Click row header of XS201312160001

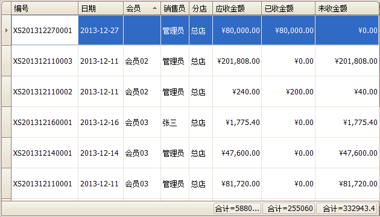pos(7,122)
